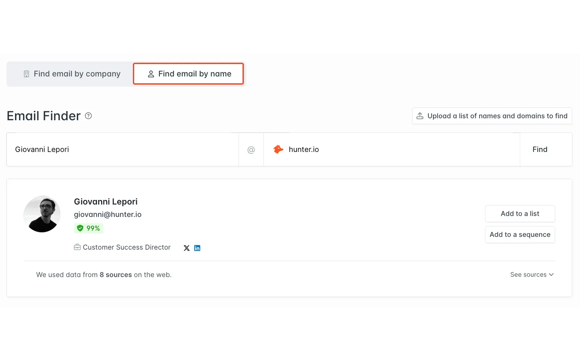Click the upload icon beside list upload

pos(420,116)
